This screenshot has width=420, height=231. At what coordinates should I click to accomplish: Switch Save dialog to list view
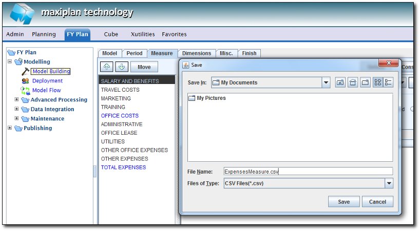[377, 82]
